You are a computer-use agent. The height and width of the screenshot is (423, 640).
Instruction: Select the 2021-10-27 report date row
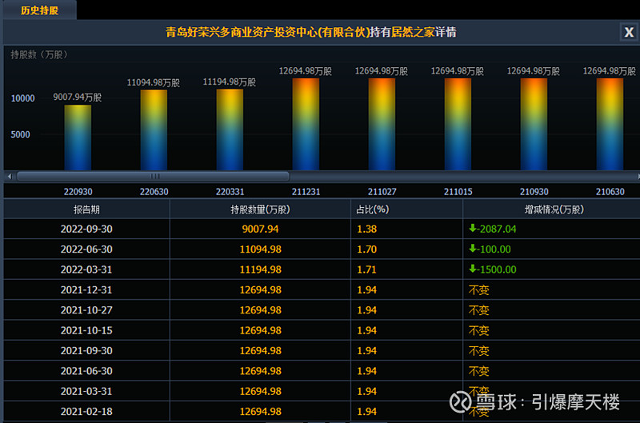point(322,310)
